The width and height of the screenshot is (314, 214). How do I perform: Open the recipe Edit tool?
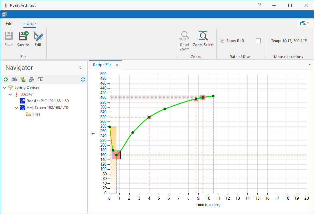pyautogui.click(x=38, y=36)
